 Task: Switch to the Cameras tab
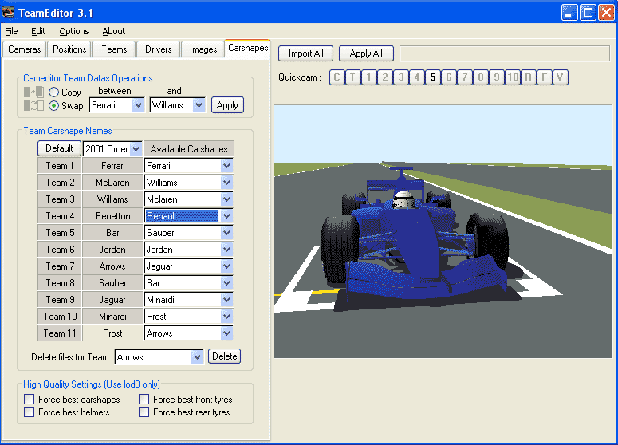tap(24, 49)
